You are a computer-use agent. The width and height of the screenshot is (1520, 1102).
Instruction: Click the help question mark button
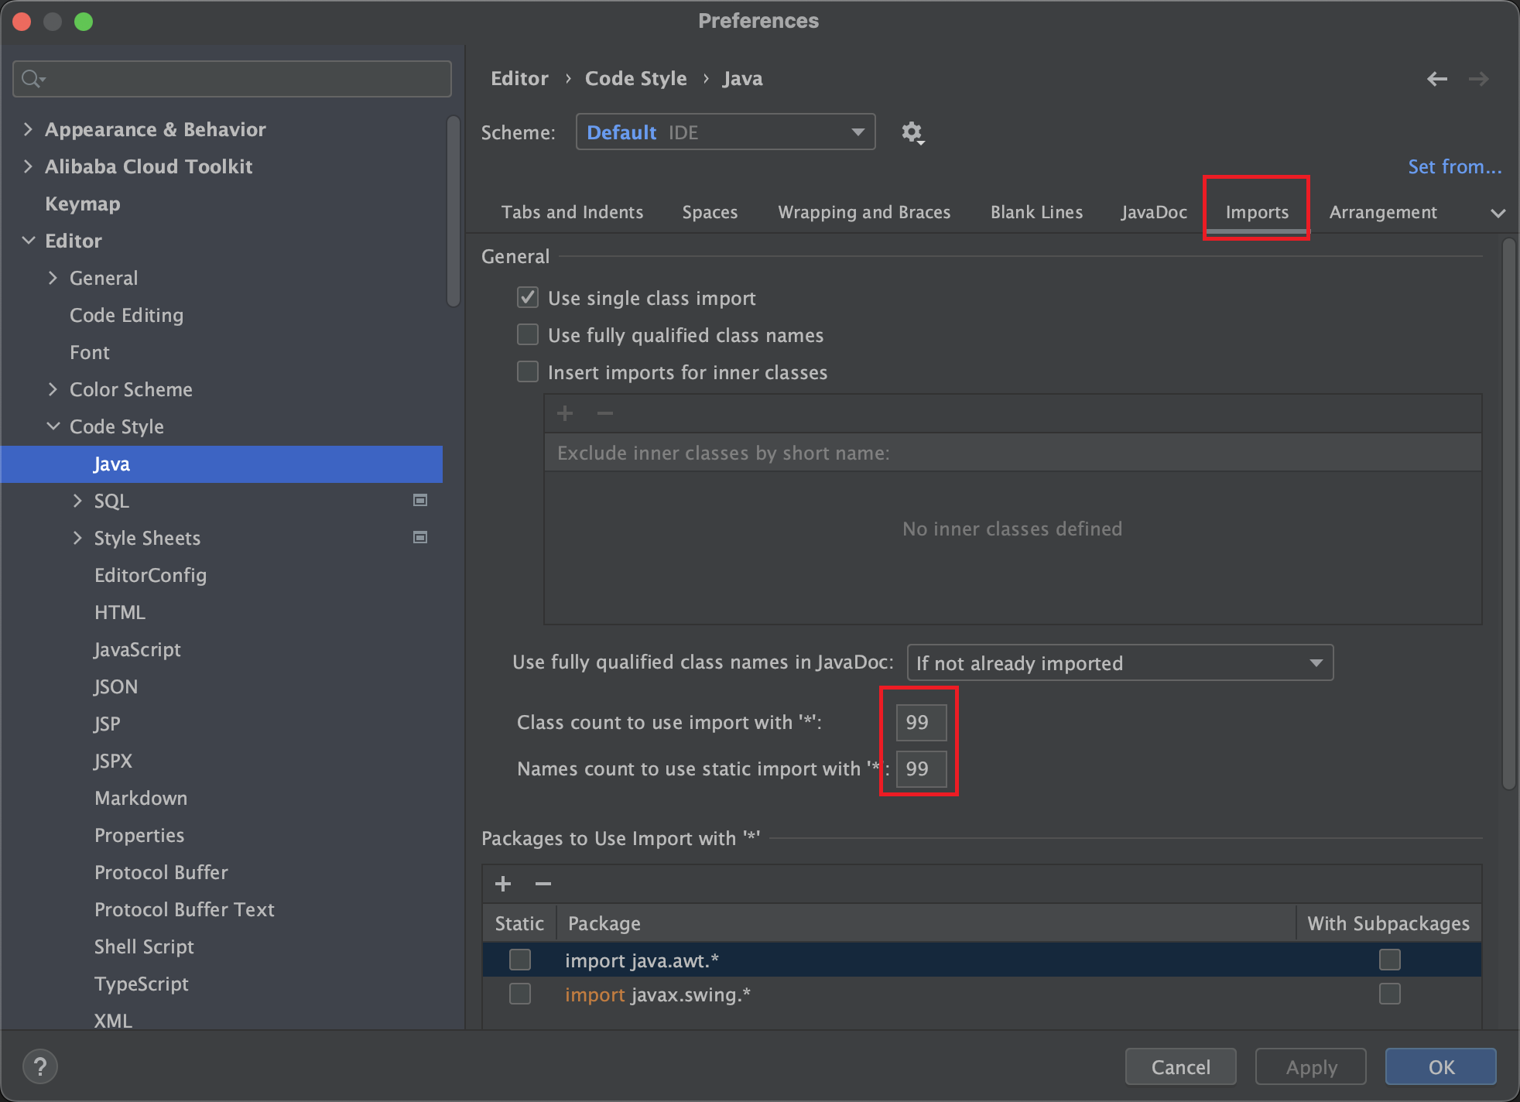[x=40, y=1066]
